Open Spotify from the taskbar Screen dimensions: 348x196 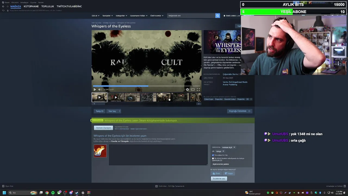[53, 193]
